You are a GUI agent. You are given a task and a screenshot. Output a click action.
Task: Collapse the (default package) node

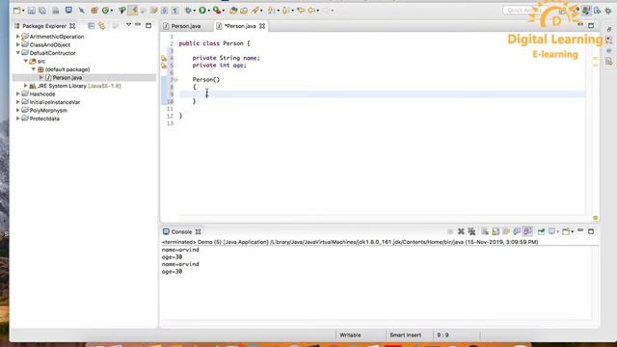click(x=34, y=69)
